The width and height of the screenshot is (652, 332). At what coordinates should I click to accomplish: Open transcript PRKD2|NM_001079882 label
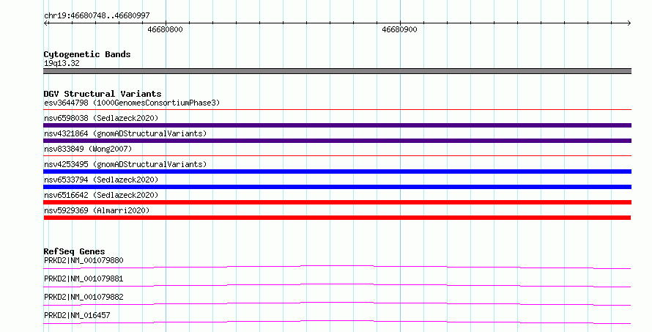[x=84, y=297]
